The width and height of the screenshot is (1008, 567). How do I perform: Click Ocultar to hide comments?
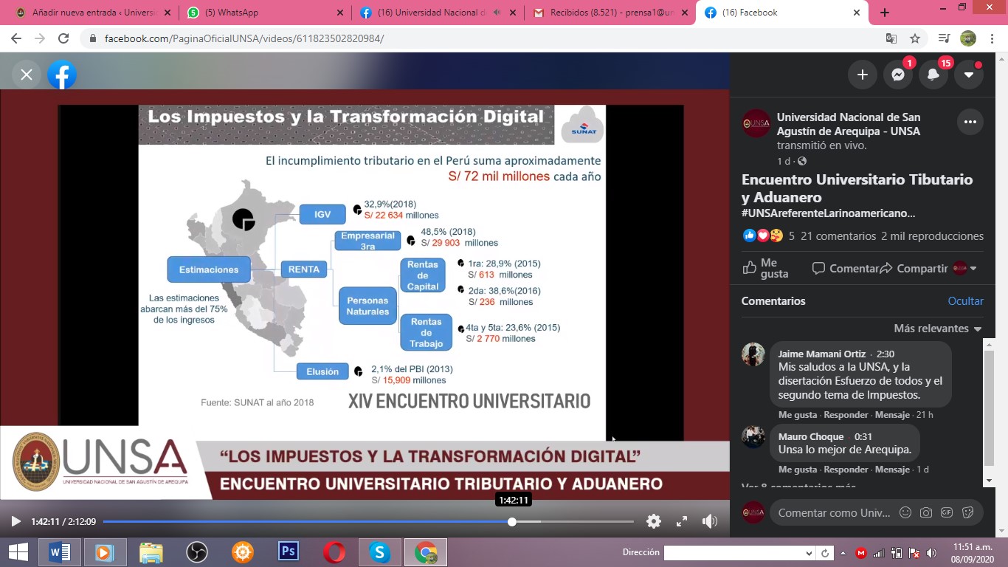click(965, 301)
